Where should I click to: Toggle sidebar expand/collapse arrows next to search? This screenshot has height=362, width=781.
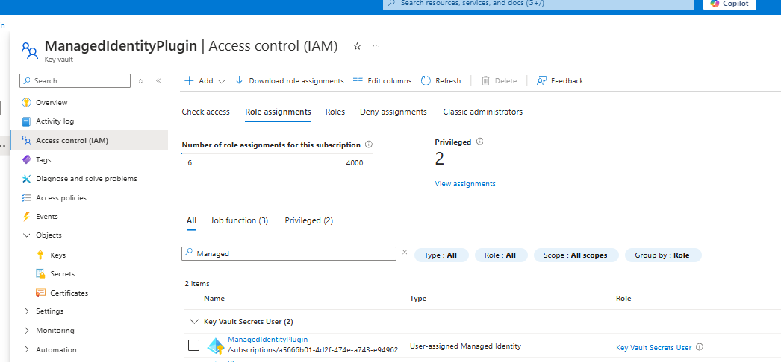point(140,81)
